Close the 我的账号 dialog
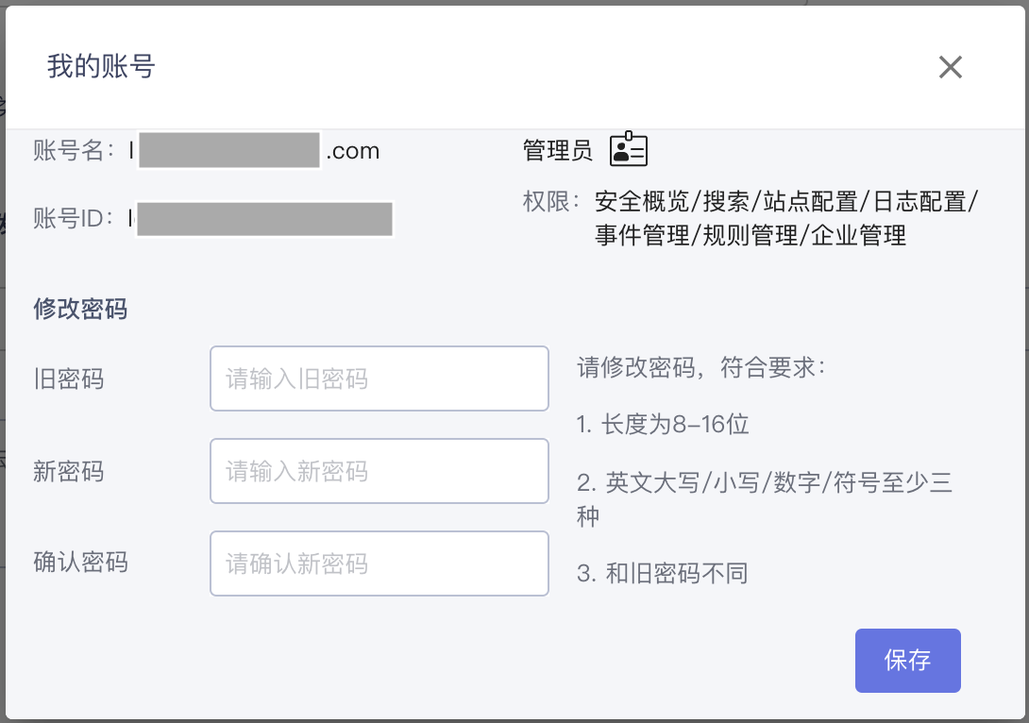 (950, 67)
